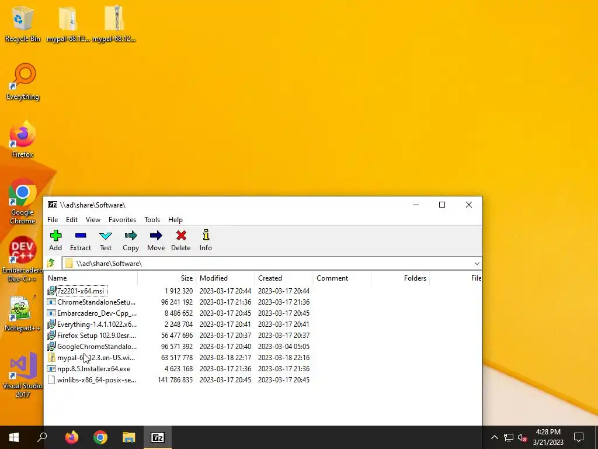Sort by the Size column header
The height and width of the screenshot is (449, 598).
pos(166,278)
